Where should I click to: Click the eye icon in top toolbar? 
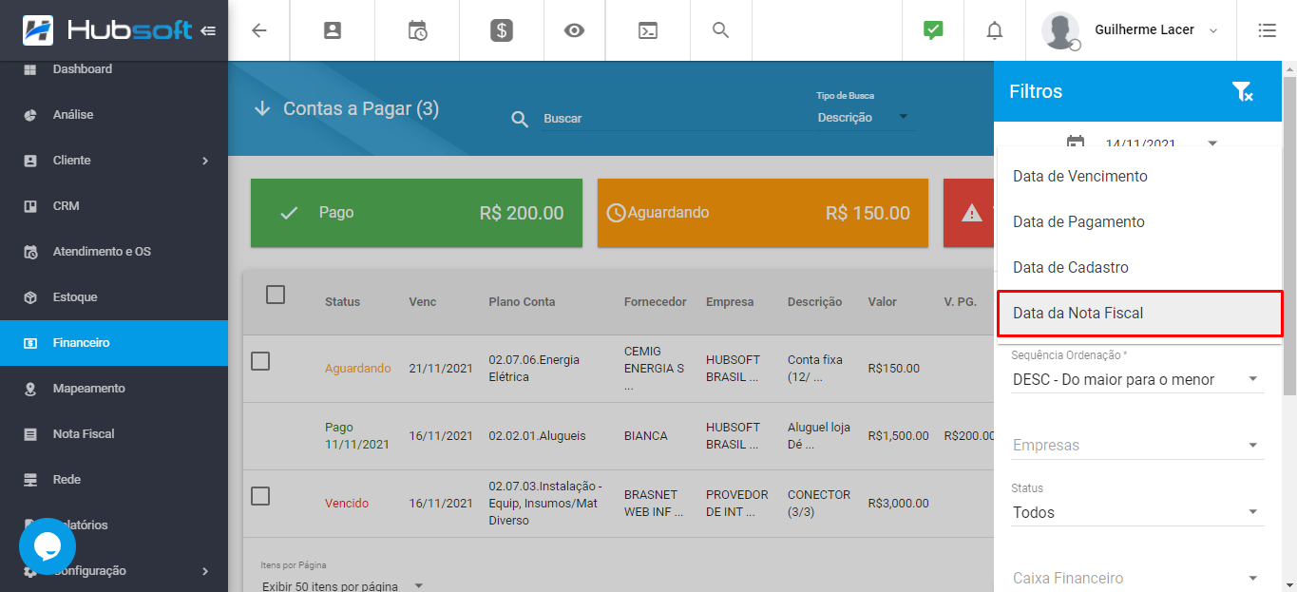[574, 30]
